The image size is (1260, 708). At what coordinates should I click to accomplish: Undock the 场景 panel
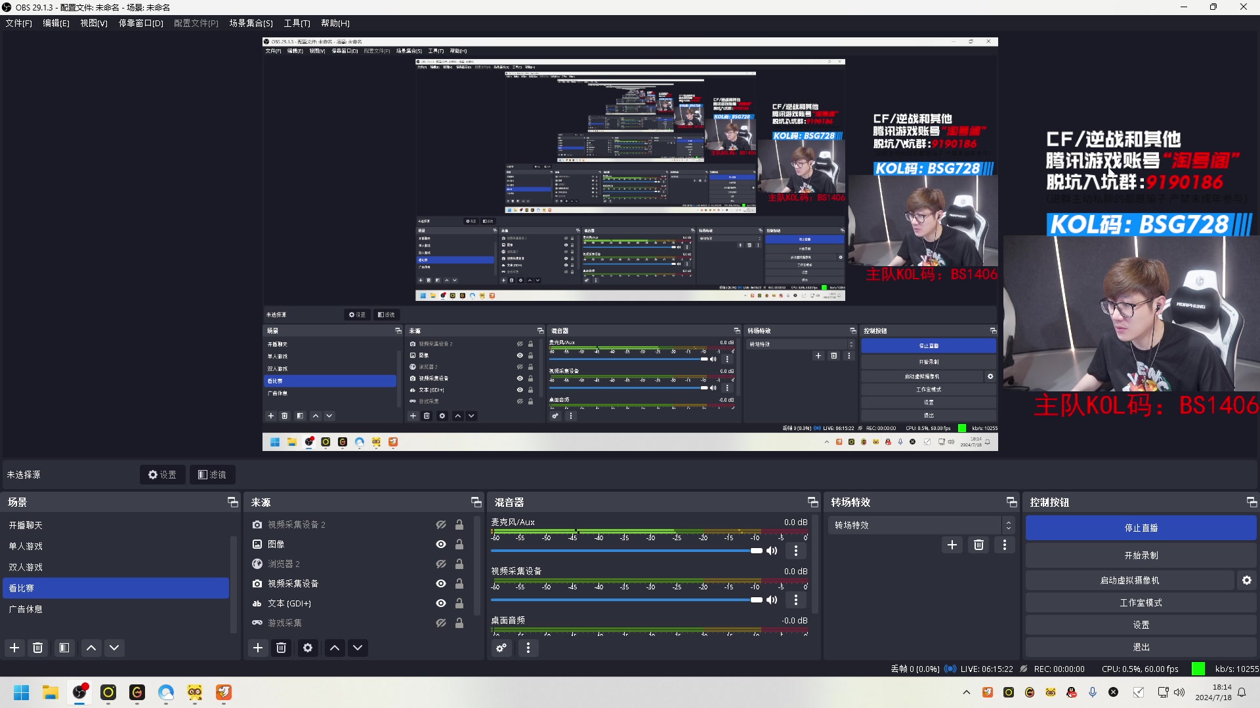(x=232, y=502)
